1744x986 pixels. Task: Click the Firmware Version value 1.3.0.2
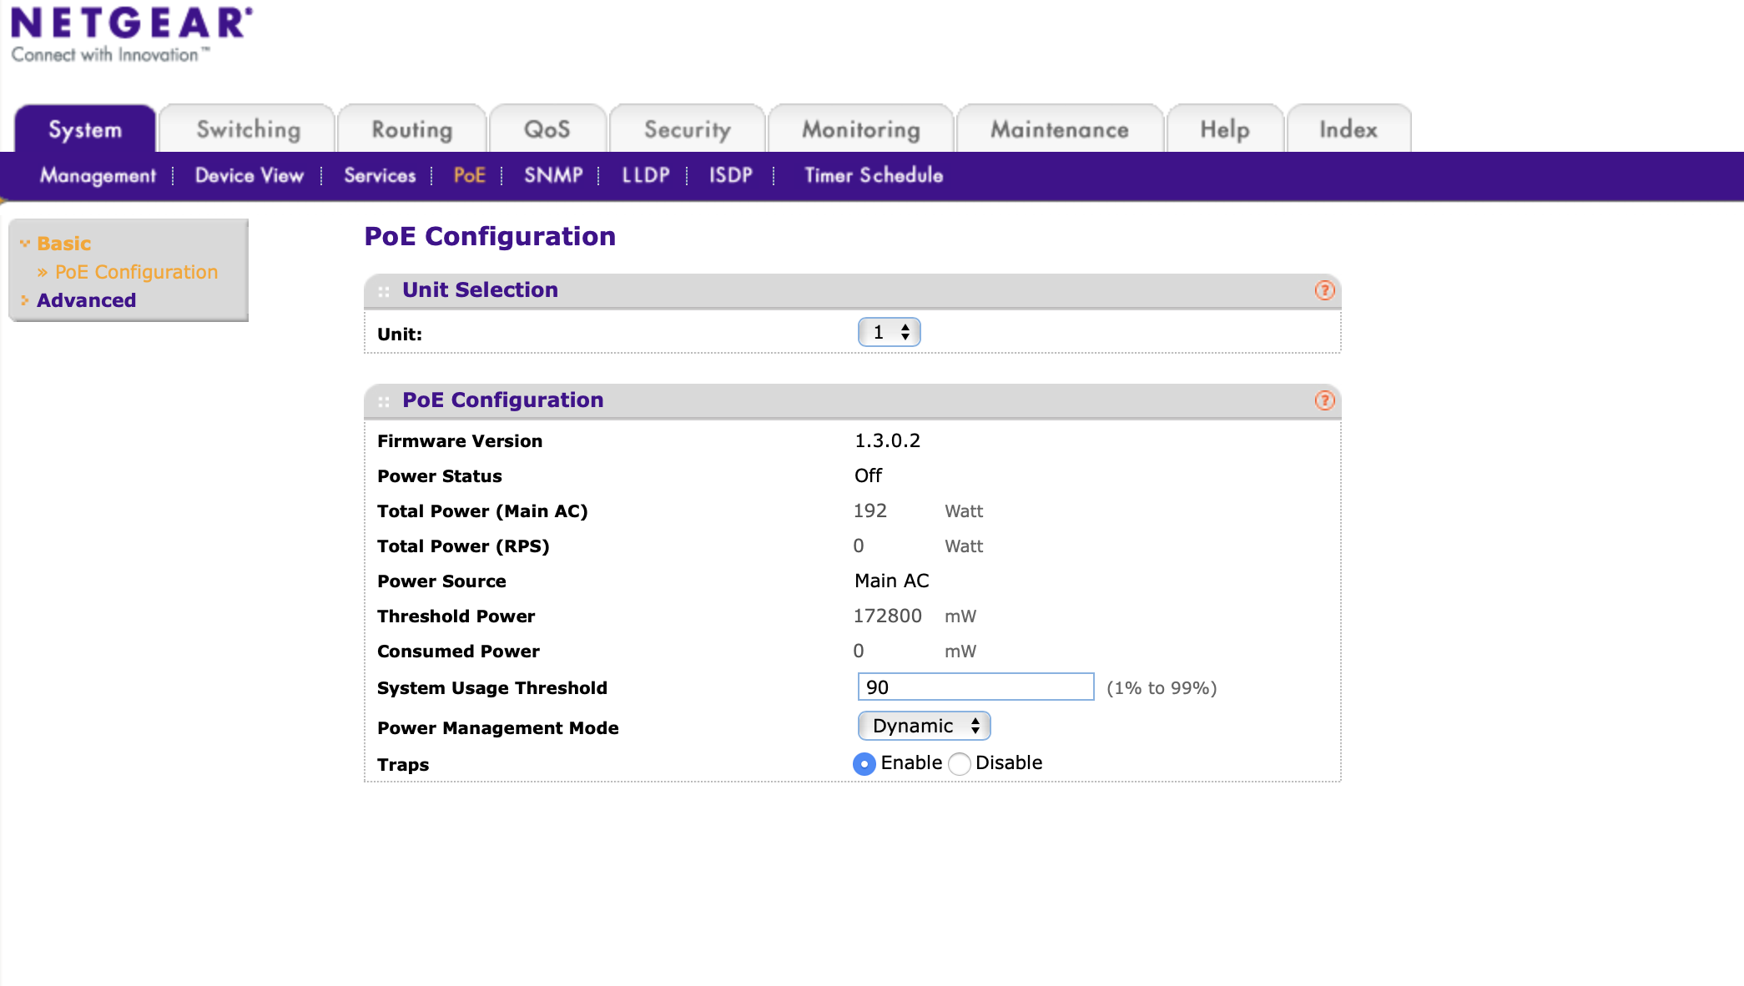[x=887, y=440]
